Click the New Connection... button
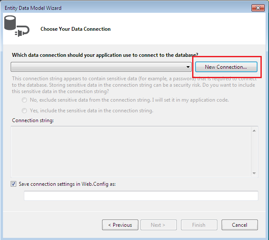This screenshot has width=269, height=240. pyautogui.click(x=226, y=67)
